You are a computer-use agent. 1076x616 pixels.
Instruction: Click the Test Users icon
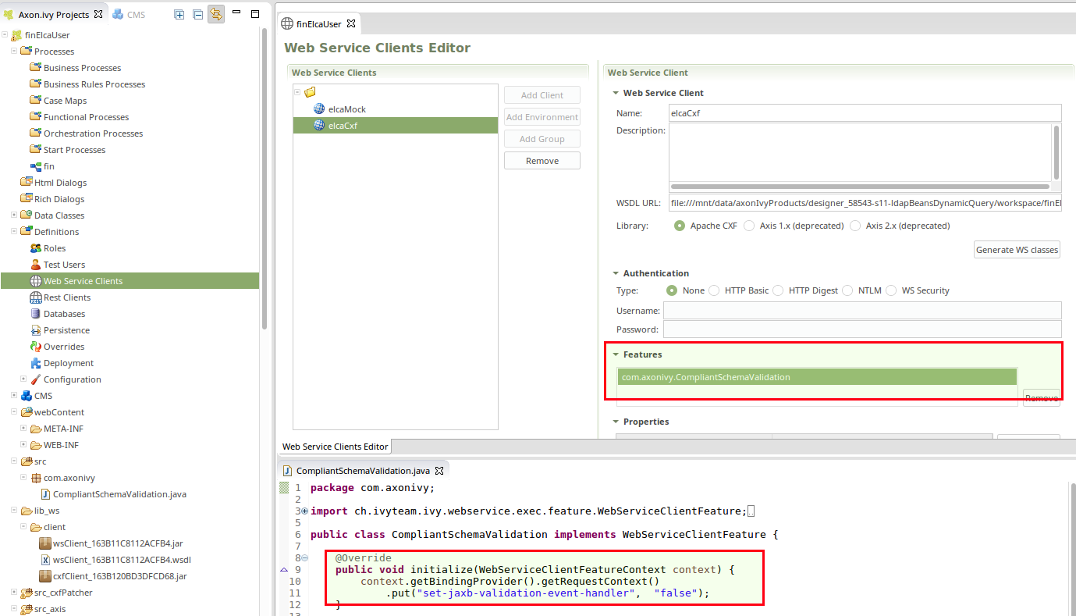tap(36, 265)
